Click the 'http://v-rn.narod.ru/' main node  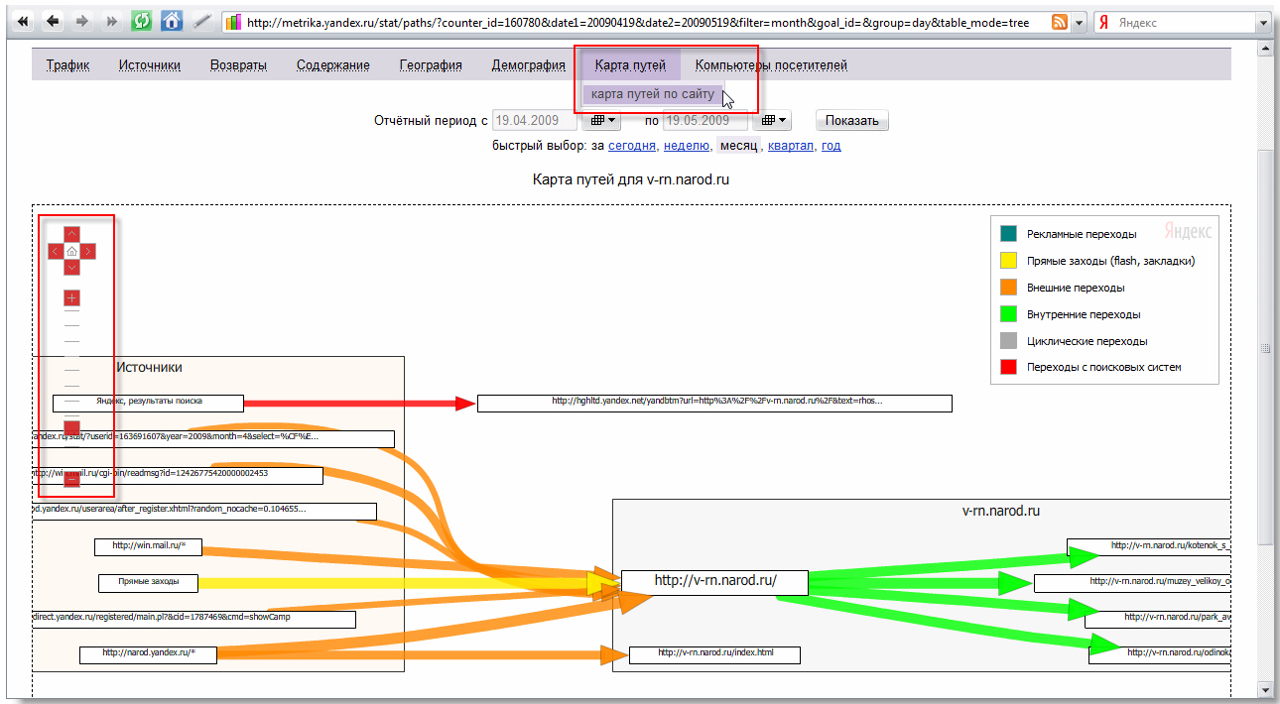[714, 583]
